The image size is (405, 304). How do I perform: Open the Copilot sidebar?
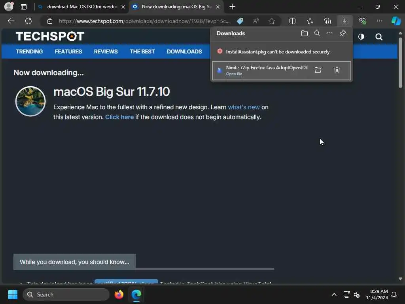pyautogui.click(x=396, y=21)
